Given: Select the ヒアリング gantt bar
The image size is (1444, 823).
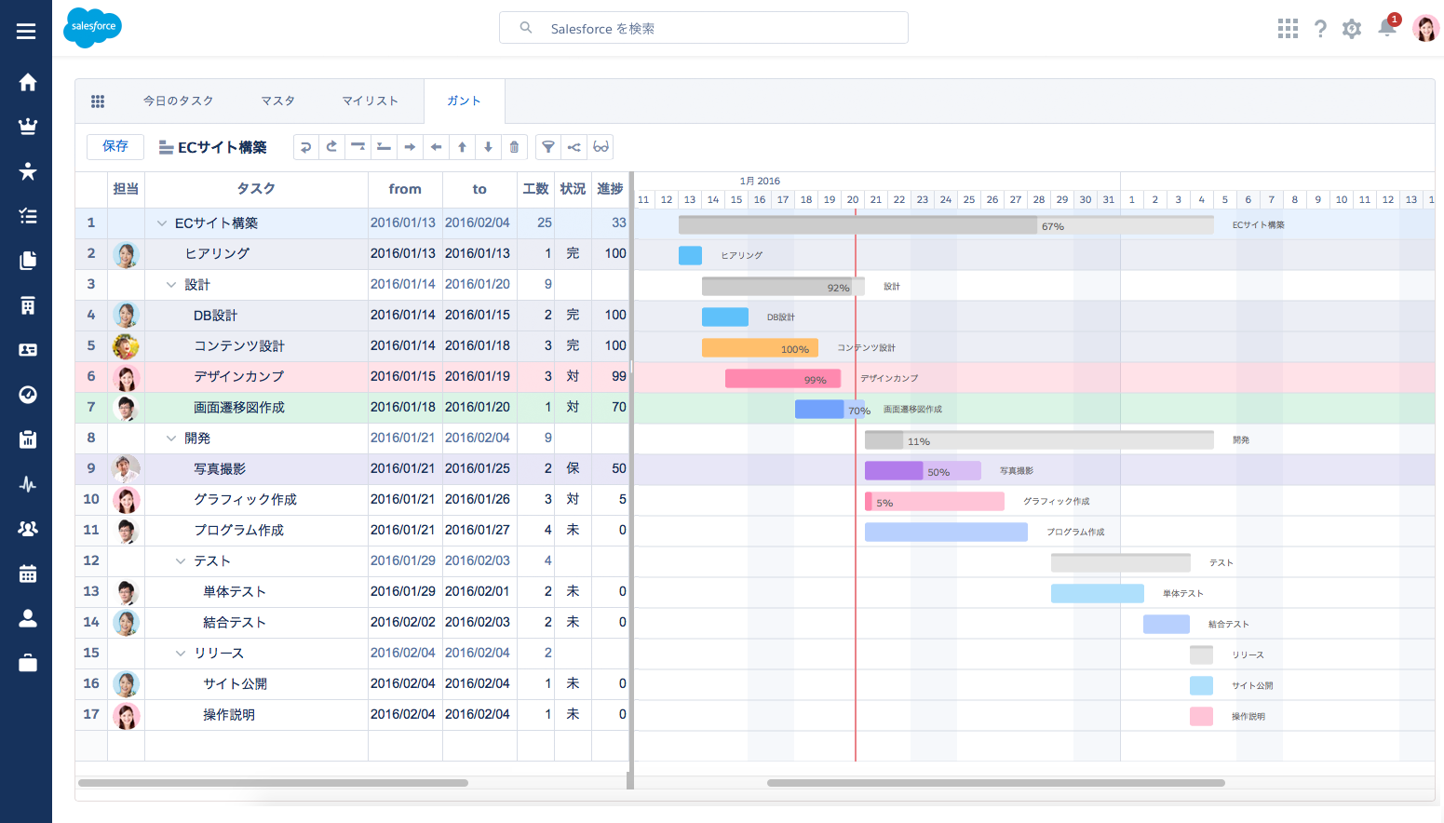Looking at the screenshot, I should tap(690, 255).
